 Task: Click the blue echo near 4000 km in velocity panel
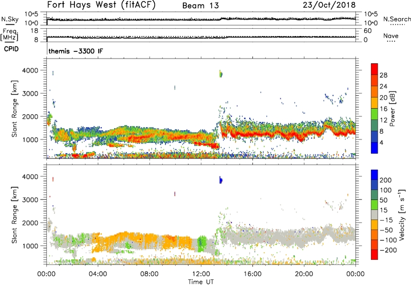click(221, 180)
